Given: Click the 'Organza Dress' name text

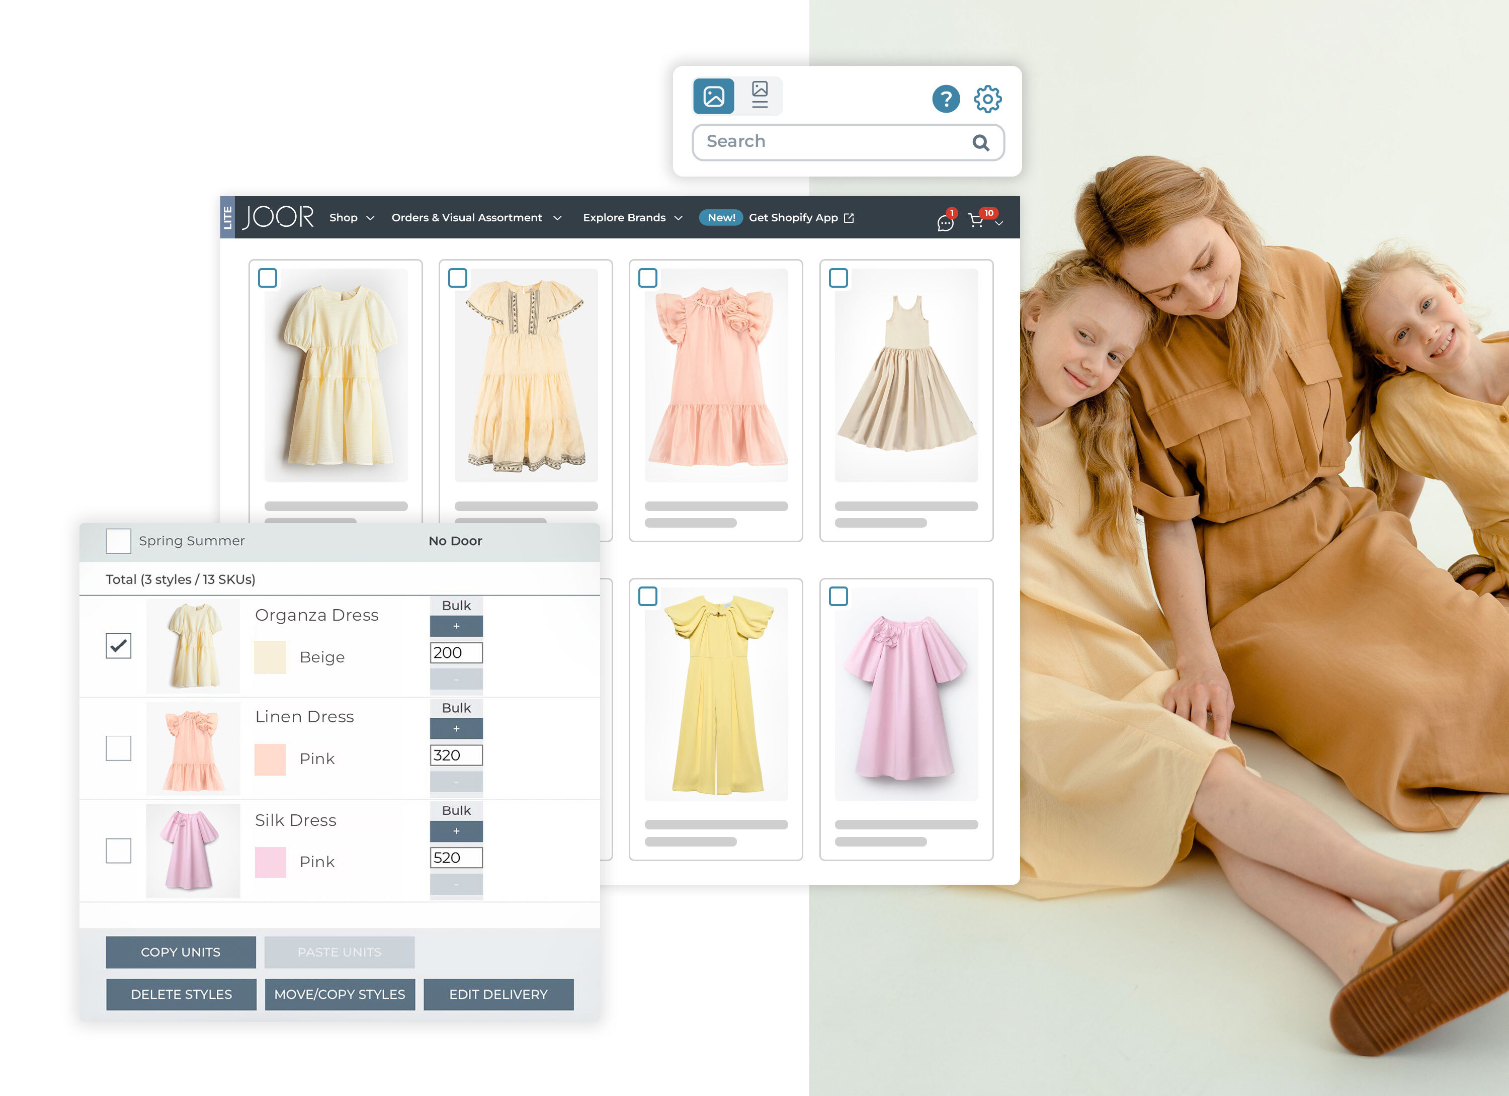Looking at the screenshot, I should click(x=317, y=615).
